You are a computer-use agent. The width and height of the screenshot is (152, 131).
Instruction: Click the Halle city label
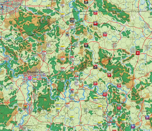(x=143, y=27)
